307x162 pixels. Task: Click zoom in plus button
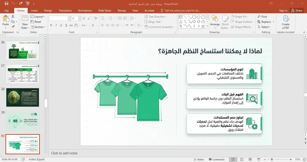[291, 160]
